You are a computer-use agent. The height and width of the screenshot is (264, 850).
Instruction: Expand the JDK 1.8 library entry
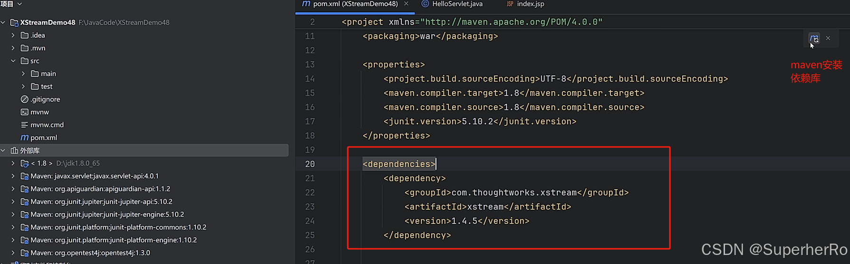(x=13, y=163)
